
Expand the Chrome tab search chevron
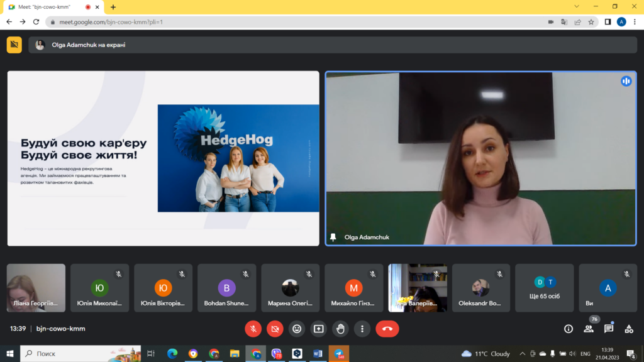[577, 6]
